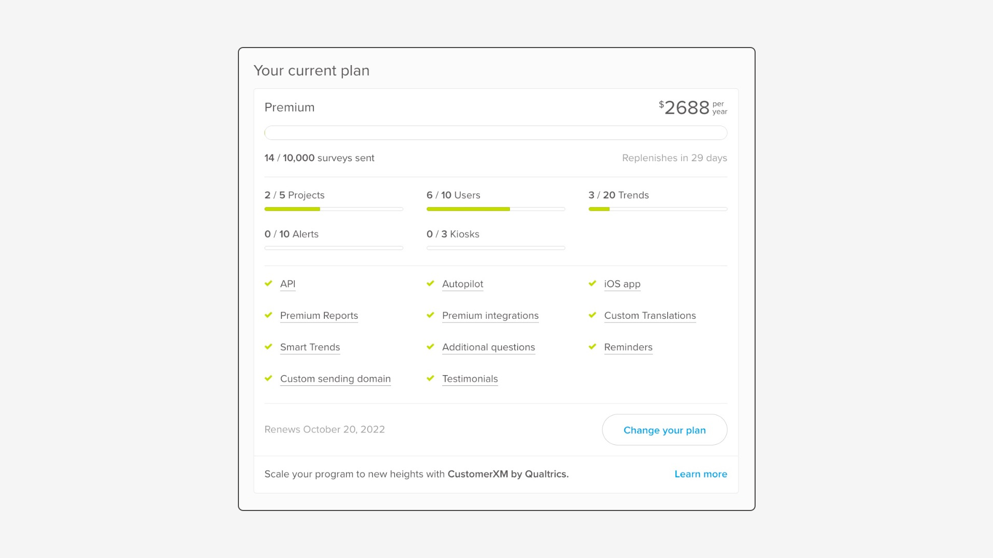
Task: Click the Premium Reports checkmark icon
Action: (269, 315)
